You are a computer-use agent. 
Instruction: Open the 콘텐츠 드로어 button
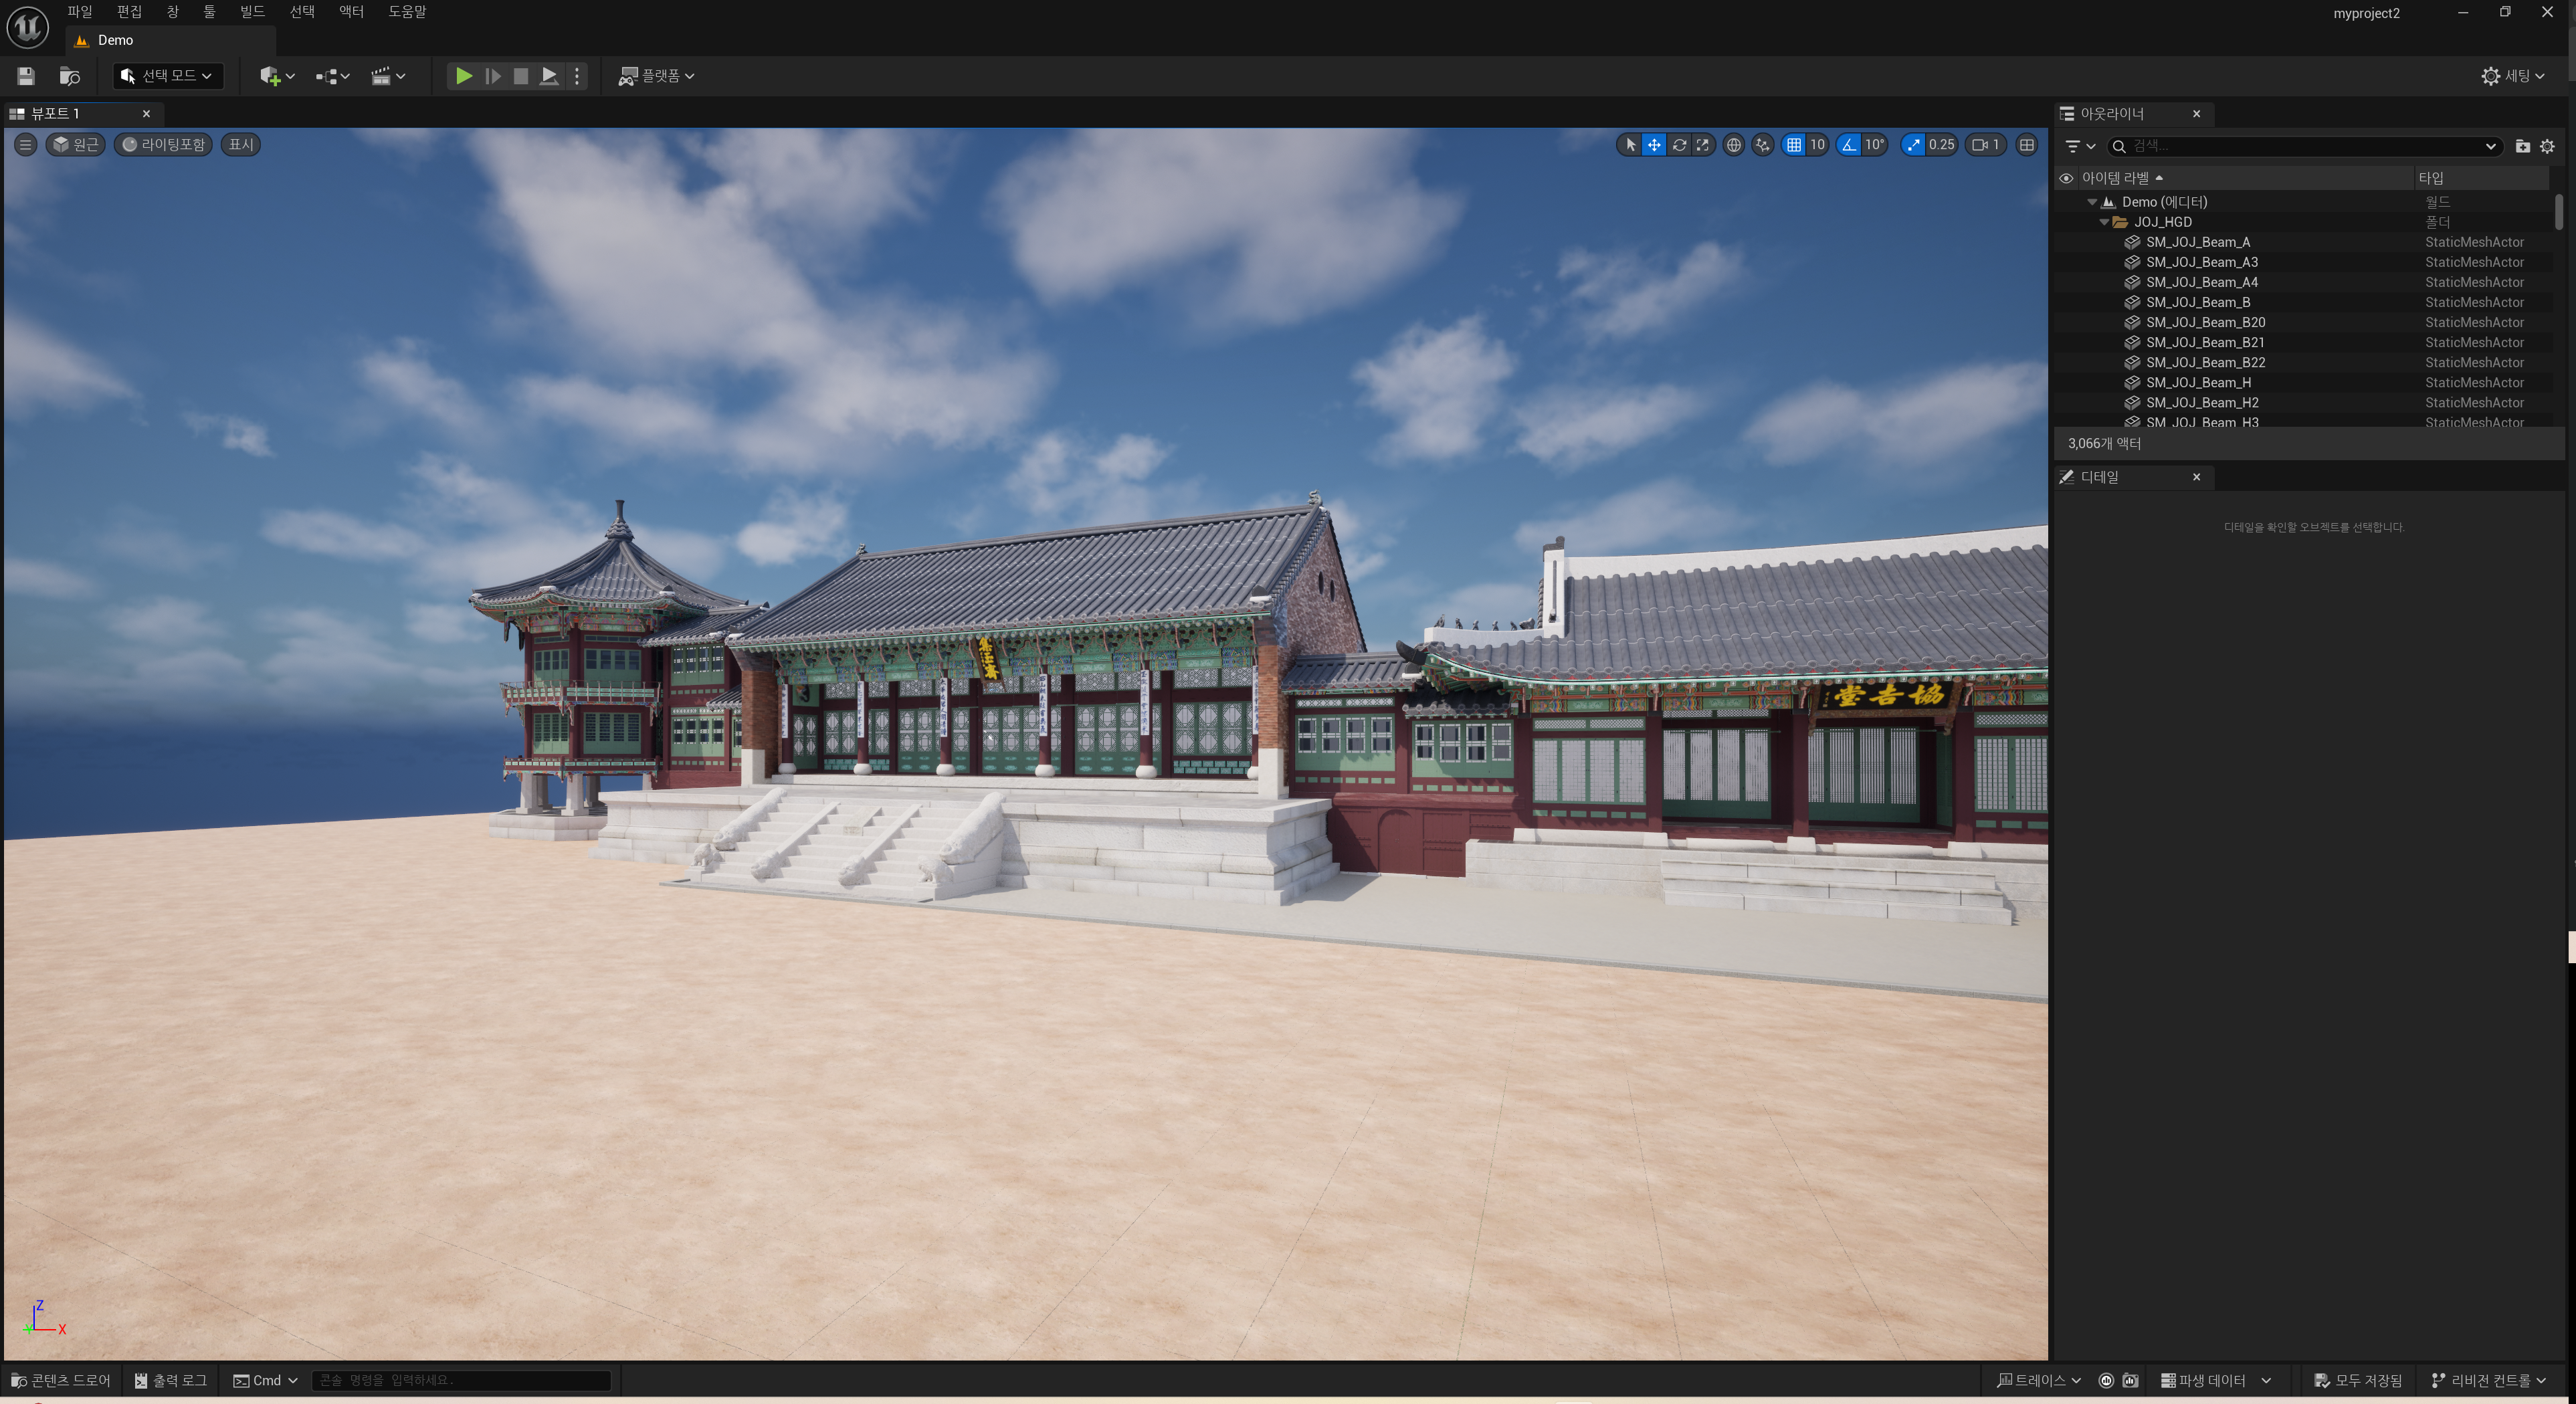point(61,1380)
